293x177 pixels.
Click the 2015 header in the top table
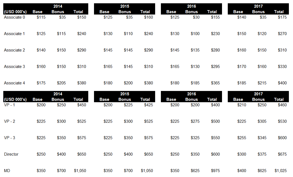[x=125, y=6]
